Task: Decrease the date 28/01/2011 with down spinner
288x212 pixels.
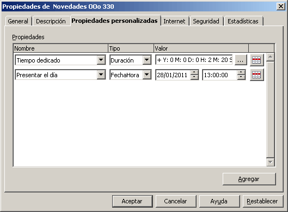Action: pyautogui.click(x=194, y=77)
